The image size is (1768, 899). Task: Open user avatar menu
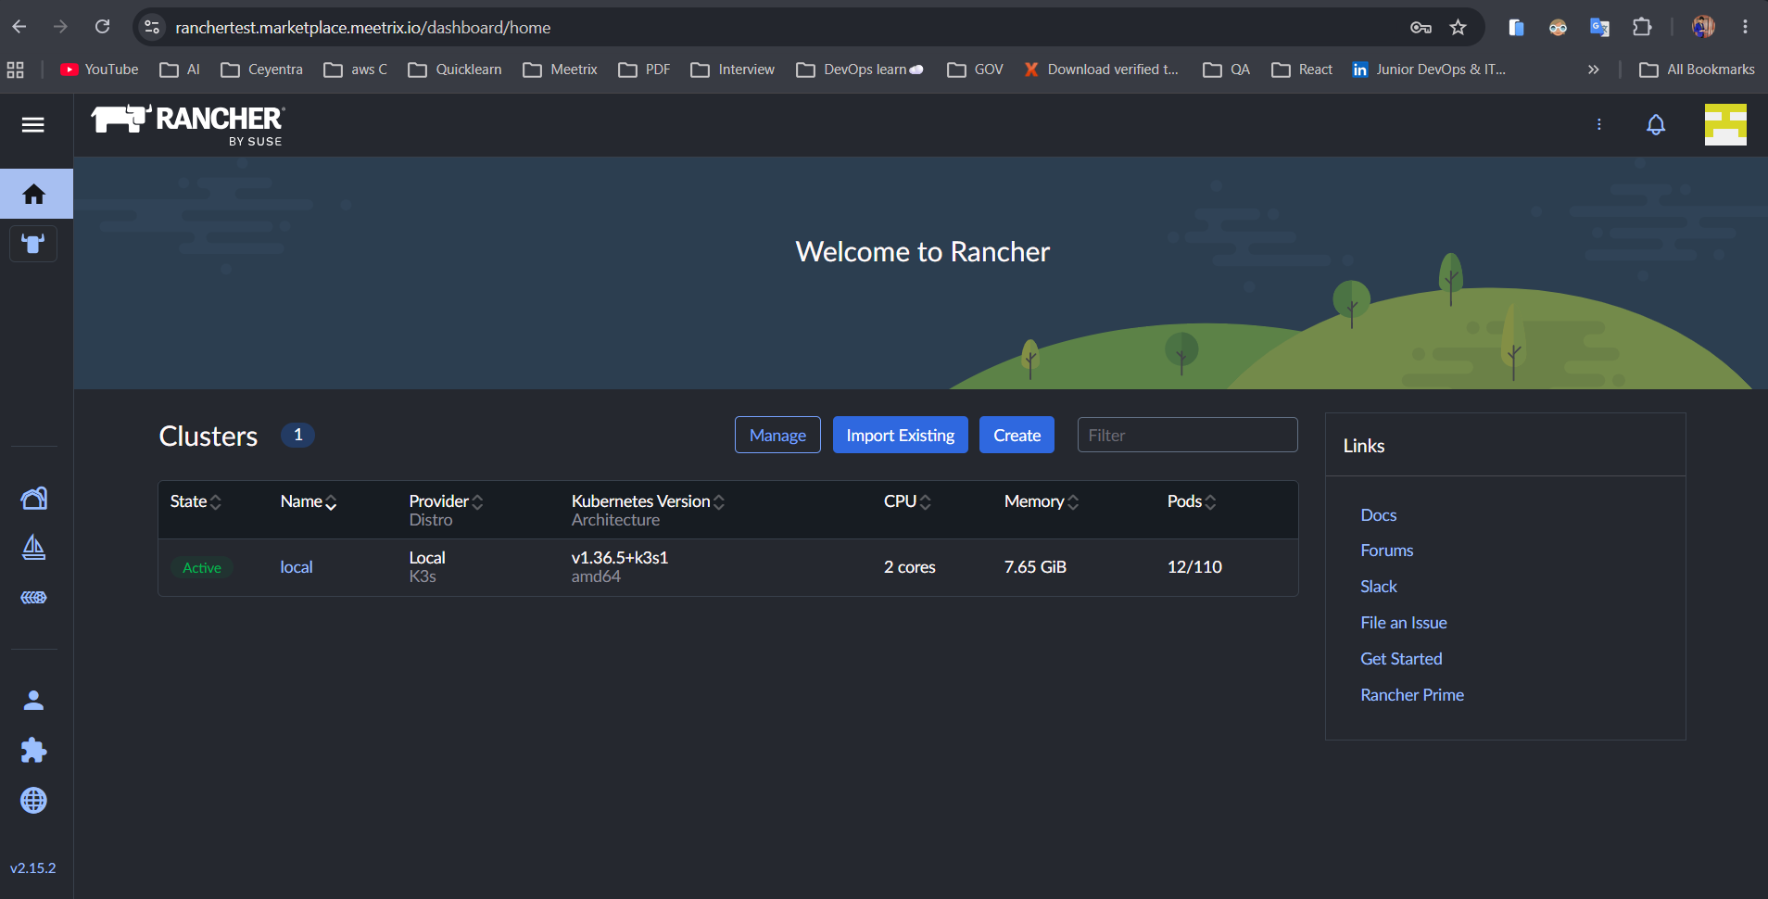(x=1725, y=124)
